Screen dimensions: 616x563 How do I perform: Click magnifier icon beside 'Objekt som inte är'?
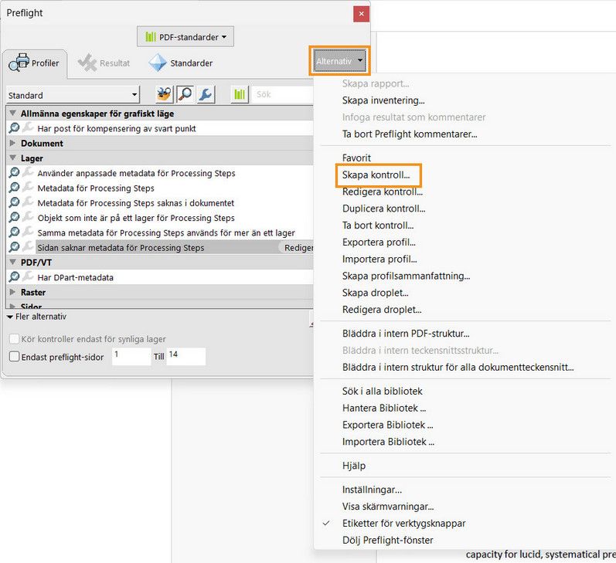click(14, 217)
